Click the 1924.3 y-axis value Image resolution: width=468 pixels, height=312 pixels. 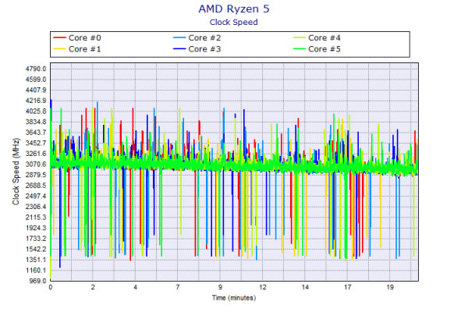pos(36,228)
